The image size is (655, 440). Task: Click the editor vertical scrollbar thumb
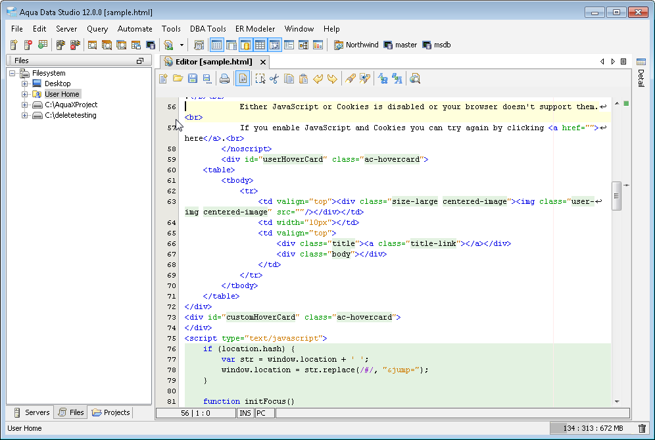pos(616,196)
